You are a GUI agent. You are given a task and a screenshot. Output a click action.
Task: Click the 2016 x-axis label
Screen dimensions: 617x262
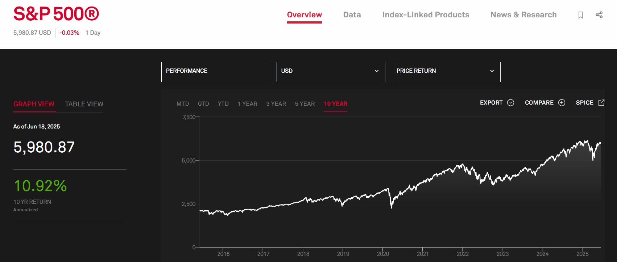click(x=223, y=254)
